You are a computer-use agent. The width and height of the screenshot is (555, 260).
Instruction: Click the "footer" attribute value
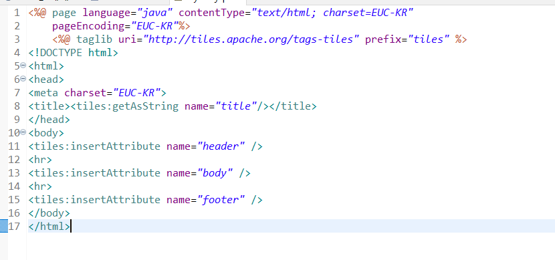221,199
